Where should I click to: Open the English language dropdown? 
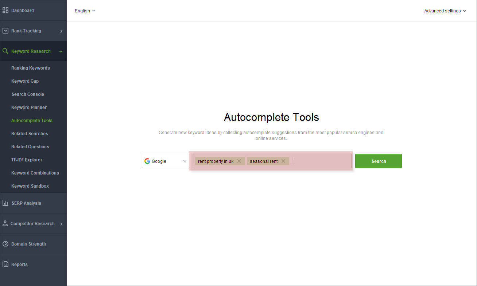(85, 11)
